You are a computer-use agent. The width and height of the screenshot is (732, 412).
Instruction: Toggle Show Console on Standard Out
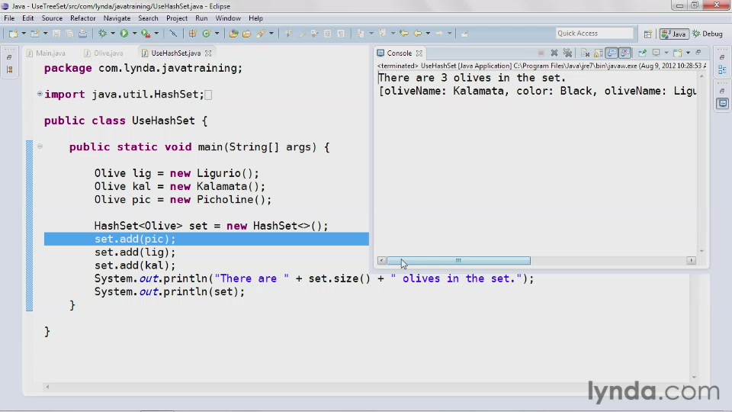point(612,53)
